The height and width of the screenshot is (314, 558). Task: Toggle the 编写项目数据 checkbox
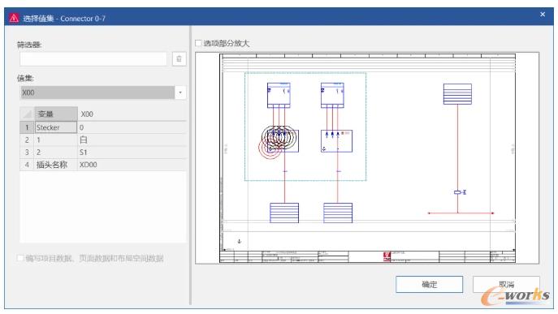20,258
